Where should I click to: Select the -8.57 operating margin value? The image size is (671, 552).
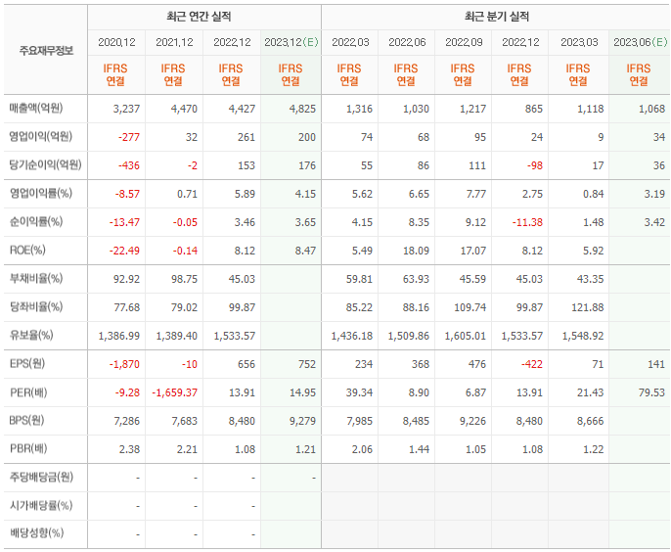coord(127,194)
